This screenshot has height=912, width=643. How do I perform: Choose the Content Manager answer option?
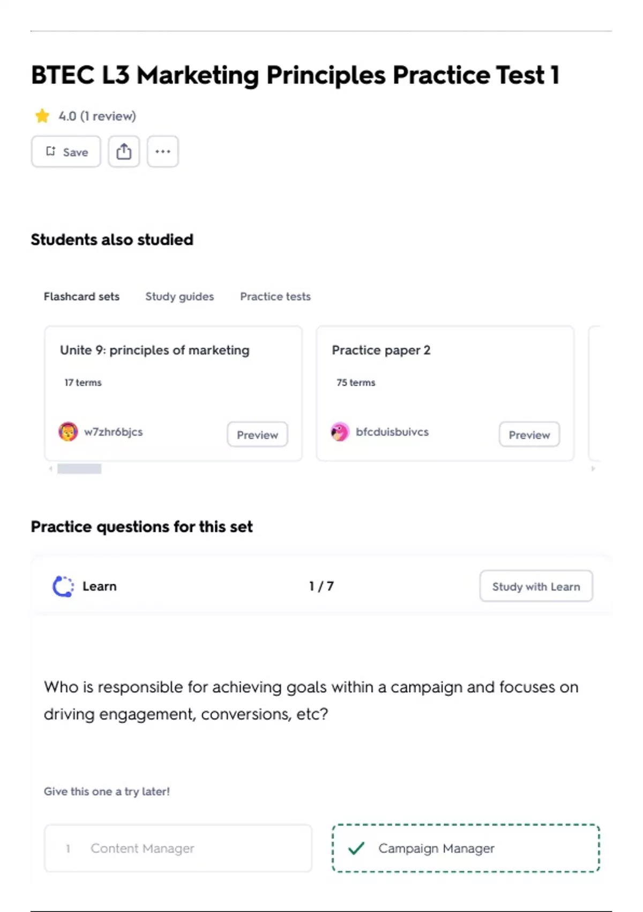point(178,848)
